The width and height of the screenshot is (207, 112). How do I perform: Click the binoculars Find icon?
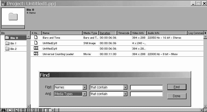(x=3, y=110)
